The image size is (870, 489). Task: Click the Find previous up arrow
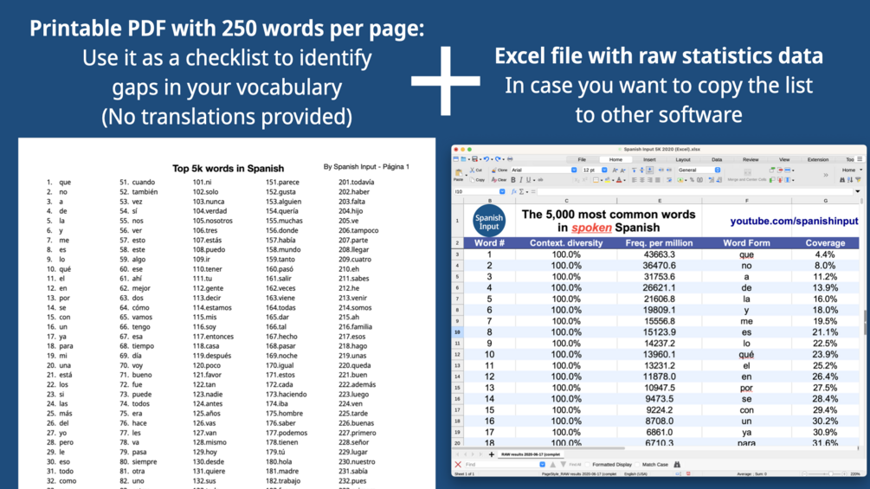(x=552, y=465)
